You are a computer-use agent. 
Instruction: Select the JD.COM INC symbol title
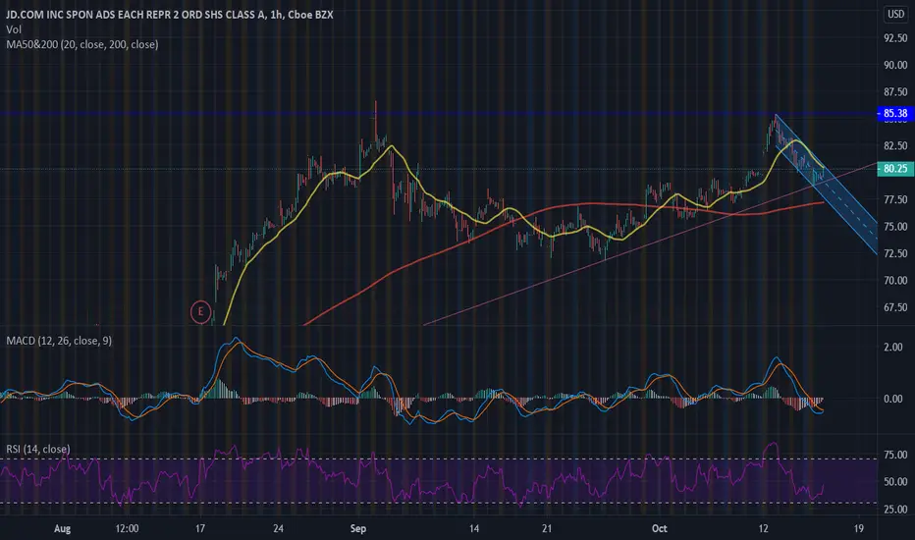click(169, 15)
